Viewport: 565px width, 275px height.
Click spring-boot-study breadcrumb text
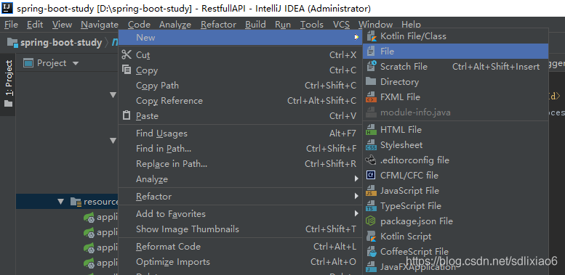61,43
